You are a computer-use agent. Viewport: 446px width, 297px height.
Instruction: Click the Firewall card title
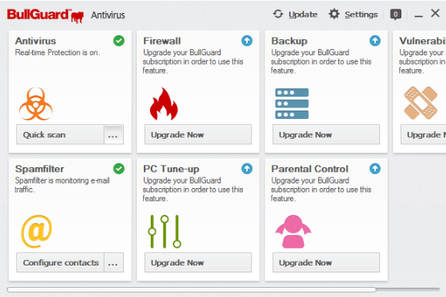(161, 41)
